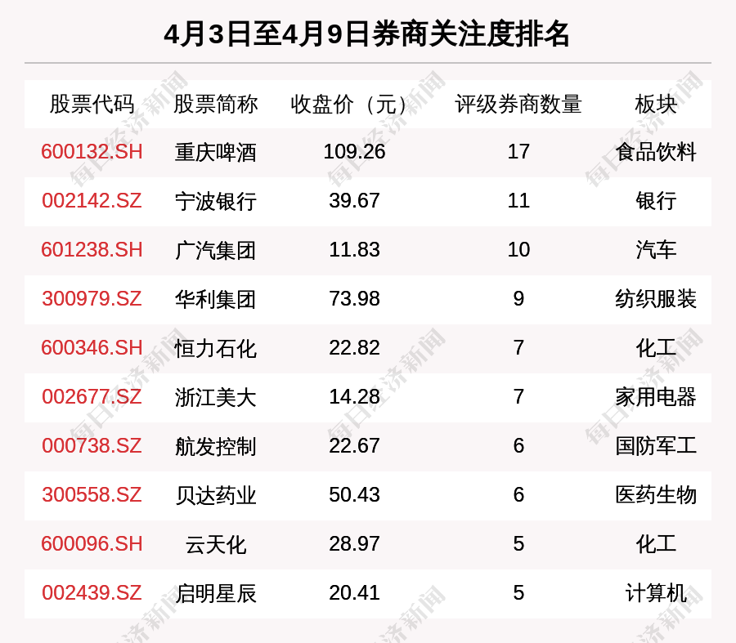
Task: Open stock code 600096.SH
Action: tap(92, 544)
